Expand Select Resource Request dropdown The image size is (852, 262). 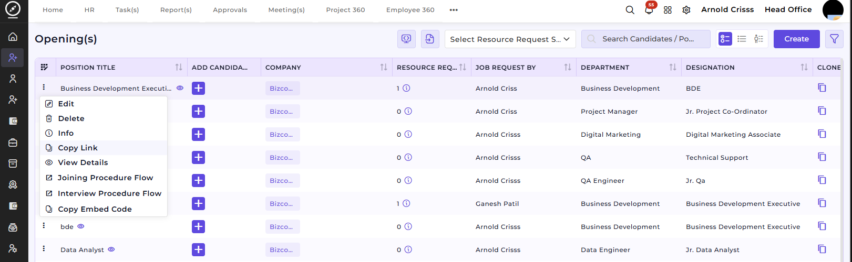(510, 39)
